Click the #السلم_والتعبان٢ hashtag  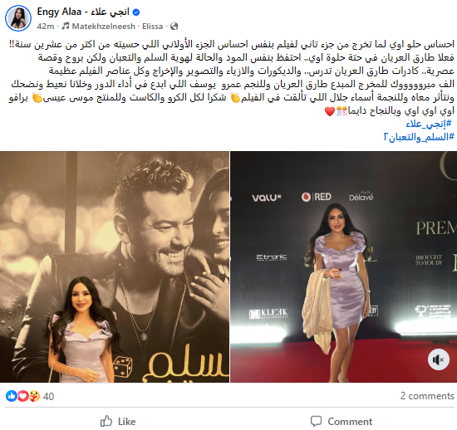(419, 137)
